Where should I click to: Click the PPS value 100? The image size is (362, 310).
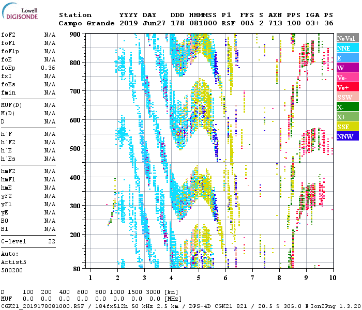pos(294,23)
